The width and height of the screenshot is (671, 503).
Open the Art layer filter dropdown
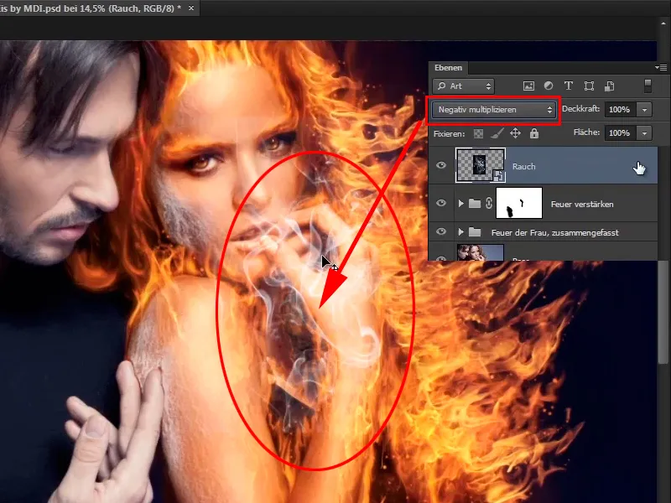pos(464,86)
